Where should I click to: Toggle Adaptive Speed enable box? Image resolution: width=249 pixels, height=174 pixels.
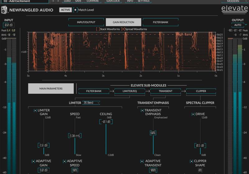click(x=64, y=161)
